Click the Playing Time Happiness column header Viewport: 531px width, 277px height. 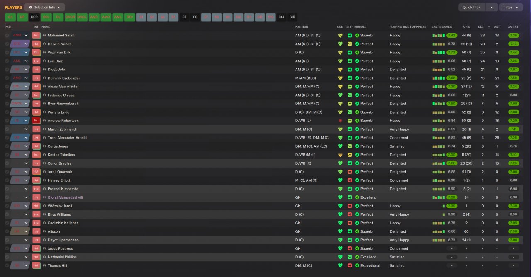(408, 27)
